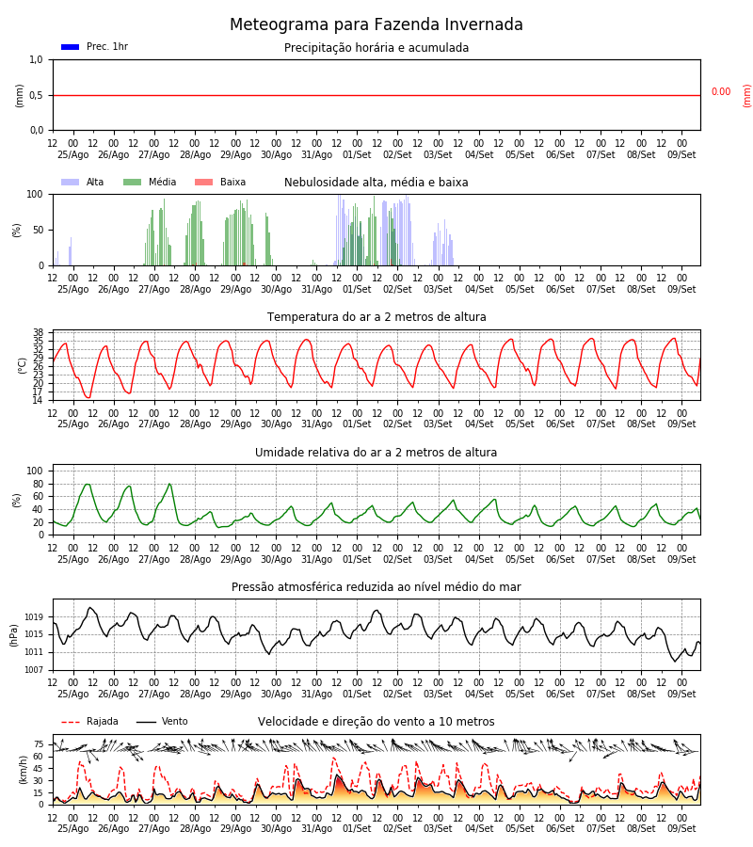753x847 pixels.
Task: Click the Vento black legend line
Action: pos(146,722)
